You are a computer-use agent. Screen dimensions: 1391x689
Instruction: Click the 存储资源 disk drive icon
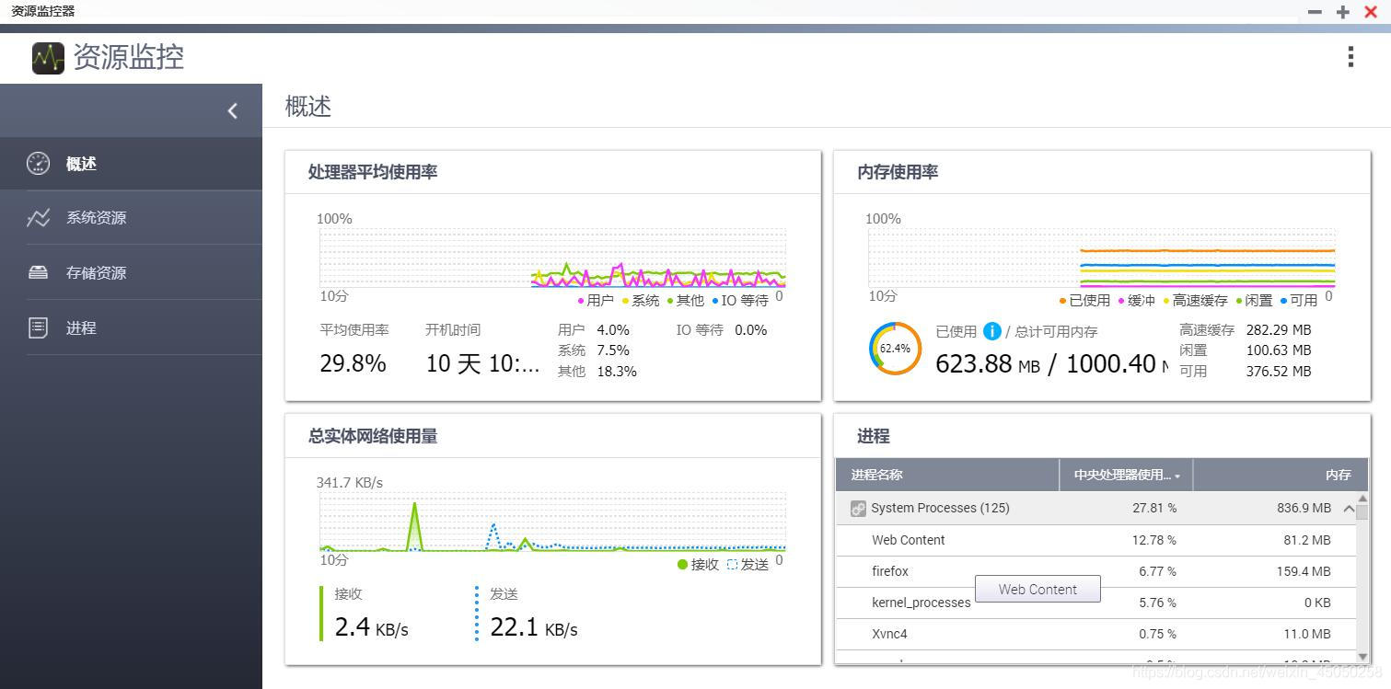point(38,272)
